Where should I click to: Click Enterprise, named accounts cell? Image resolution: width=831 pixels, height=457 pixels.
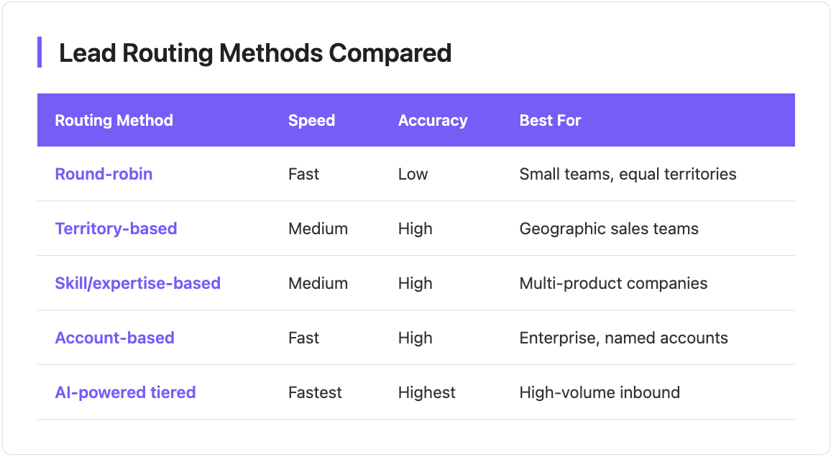[623, 338]
